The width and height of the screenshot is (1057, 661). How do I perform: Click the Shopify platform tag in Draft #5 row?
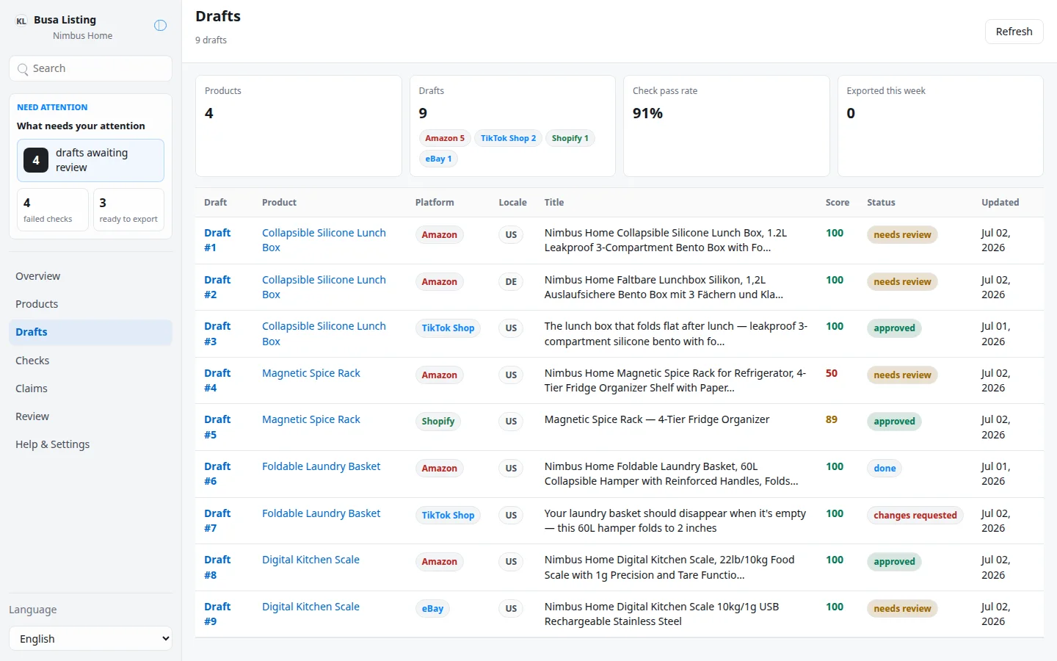coord(438,422)
